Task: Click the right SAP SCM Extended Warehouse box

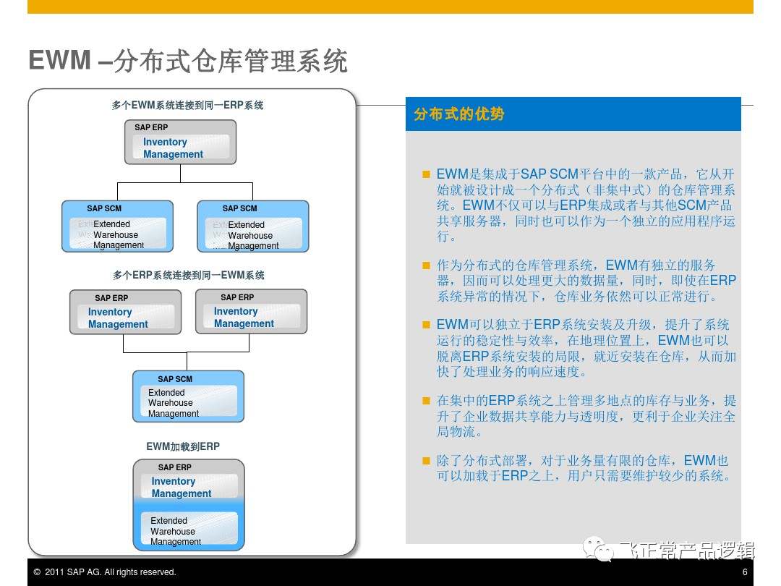Action: [x=252, y=226]
